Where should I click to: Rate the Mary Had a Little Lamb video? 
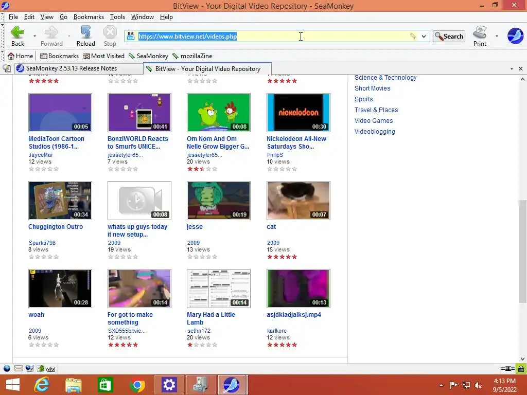click(x=202, y=345)
